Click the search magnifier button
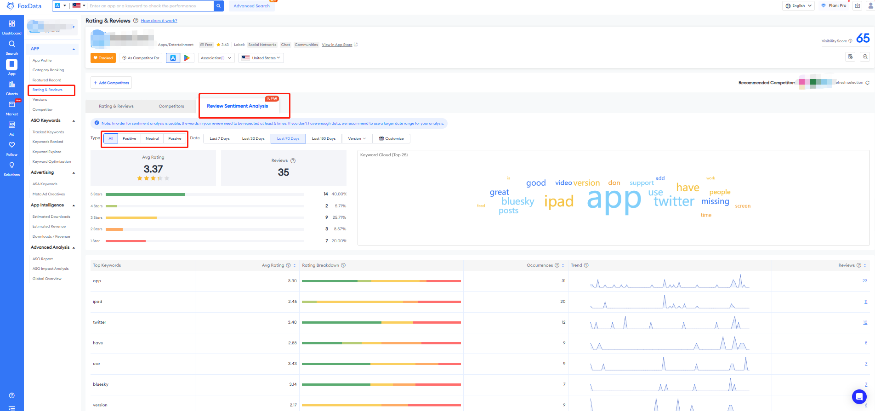875x411 pixels. (x=219, y=6)
